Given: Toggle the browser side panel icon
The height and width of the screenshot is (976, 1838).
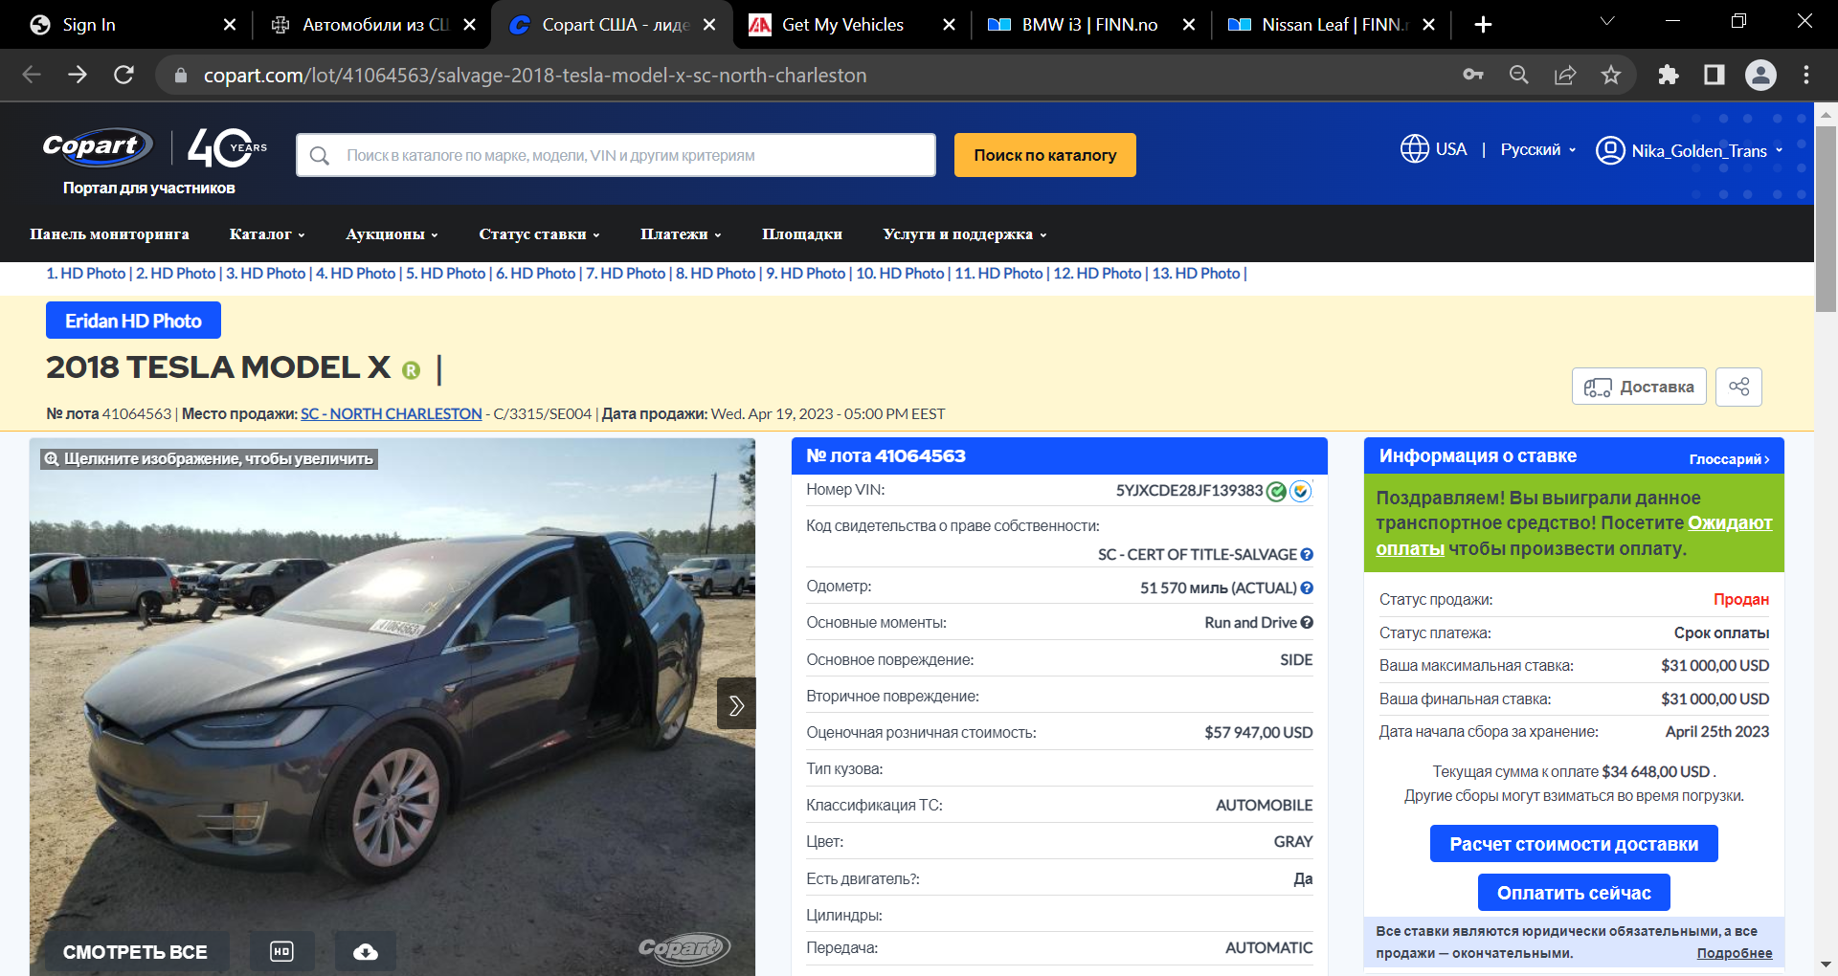Looking at the screenshot, I should (x=1714, y=75).
